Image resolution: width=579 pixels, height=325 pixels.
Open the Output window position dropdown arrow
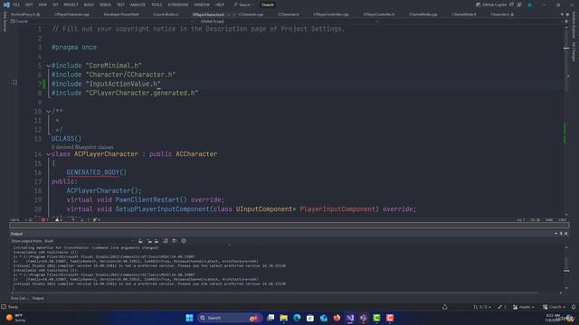(555, 234)
